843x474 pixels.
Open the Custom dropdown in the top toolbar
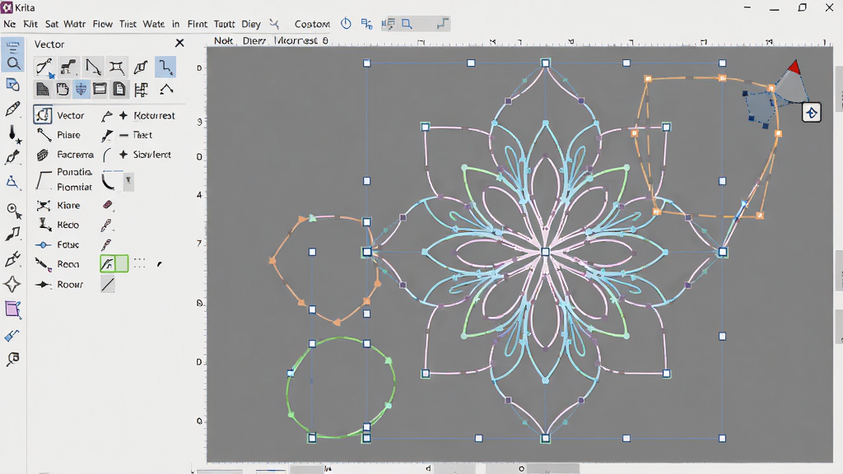pos(312,24)
